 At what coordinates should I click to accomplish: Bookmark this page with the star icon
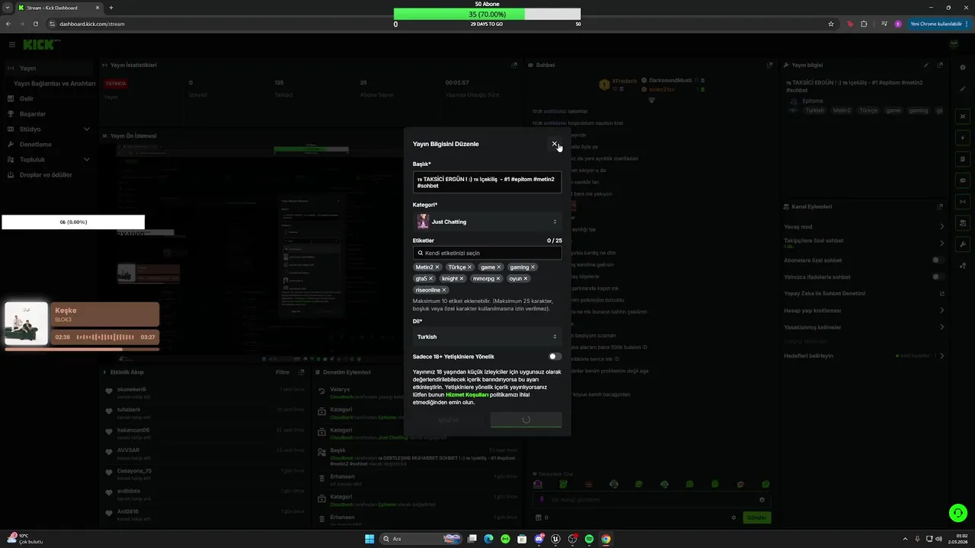click(x=831, y=24)
